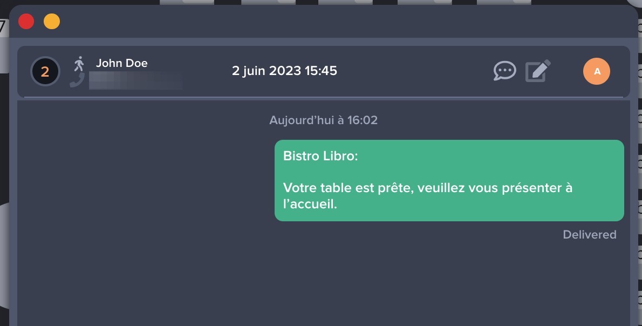Open the orange A user avatar

point(597,71)
